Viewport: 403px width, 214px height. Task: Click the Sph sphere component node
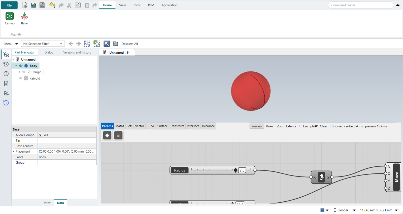[321, 177]
